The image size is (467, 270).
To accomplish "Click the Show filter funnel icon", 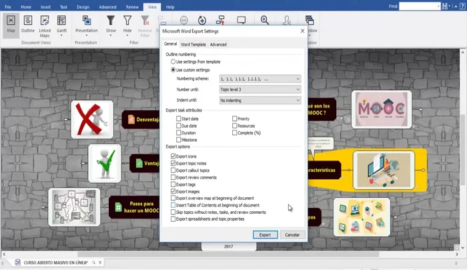I will coord(111,23).
